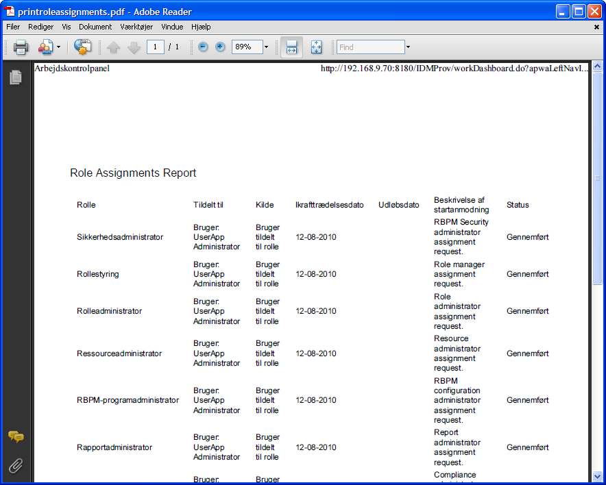
Task: Open the Find options dropdown arrow
Action: [408, 47]
